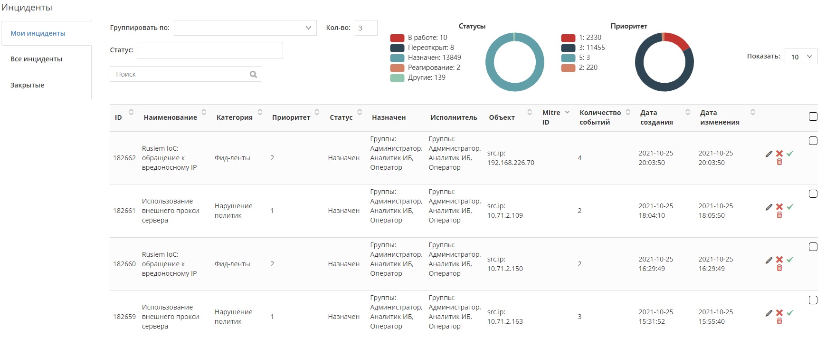
Task: Click the search magnifier icon
Action: [x=253, y=74]
